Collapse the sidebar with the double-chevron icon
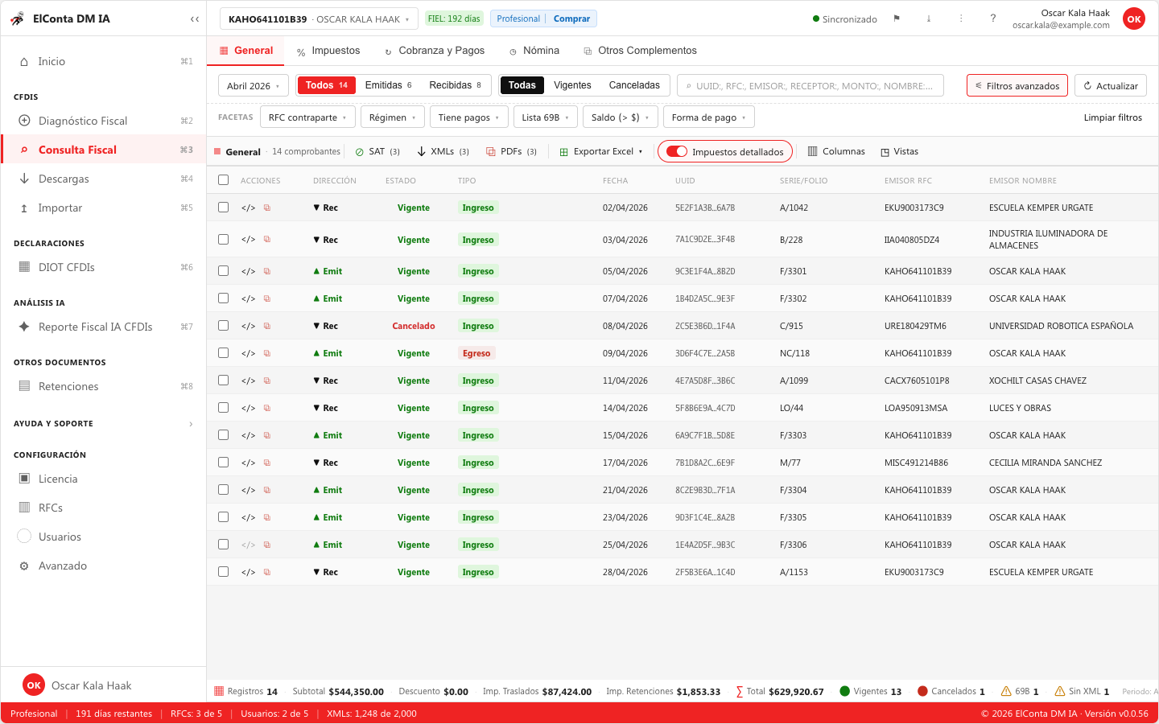 (x=194, y=19)
